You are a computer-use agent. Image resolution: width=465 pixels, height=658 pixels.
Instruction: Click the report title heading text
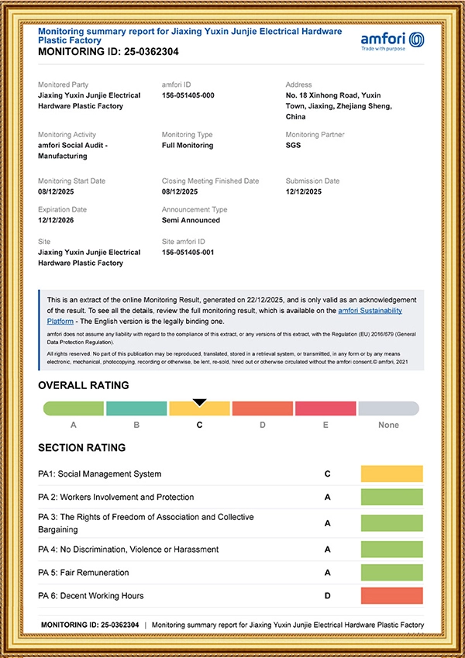pos(190,36)
